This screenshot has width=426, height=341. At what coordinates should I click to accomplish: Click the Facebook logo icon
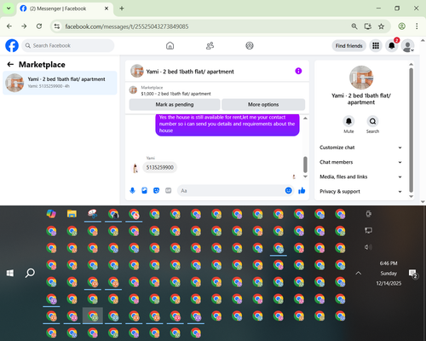point(12,45)
